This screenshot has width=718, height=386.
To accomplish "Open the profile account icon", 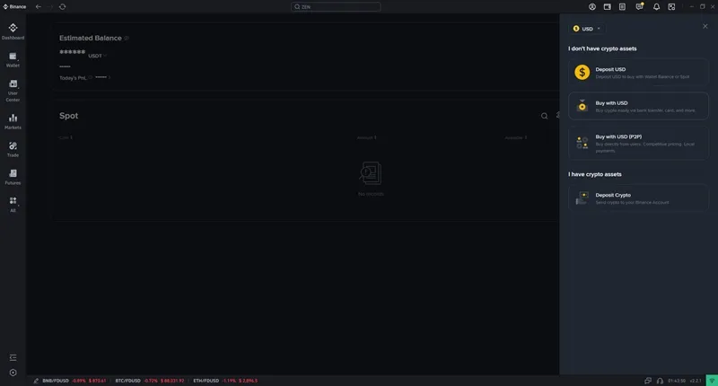I will [x=592, y=6].
